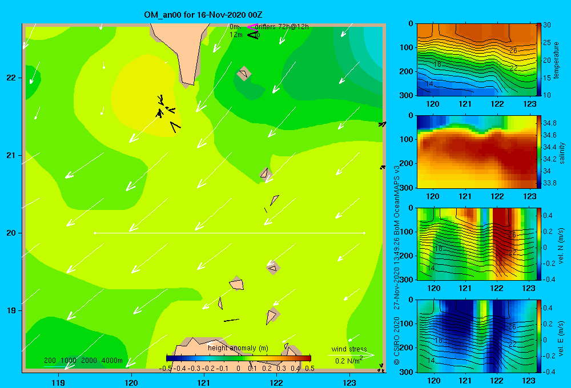Click the 'salinity' colorbar label
This screenshot has height=388, width=571.
point(562,153)
